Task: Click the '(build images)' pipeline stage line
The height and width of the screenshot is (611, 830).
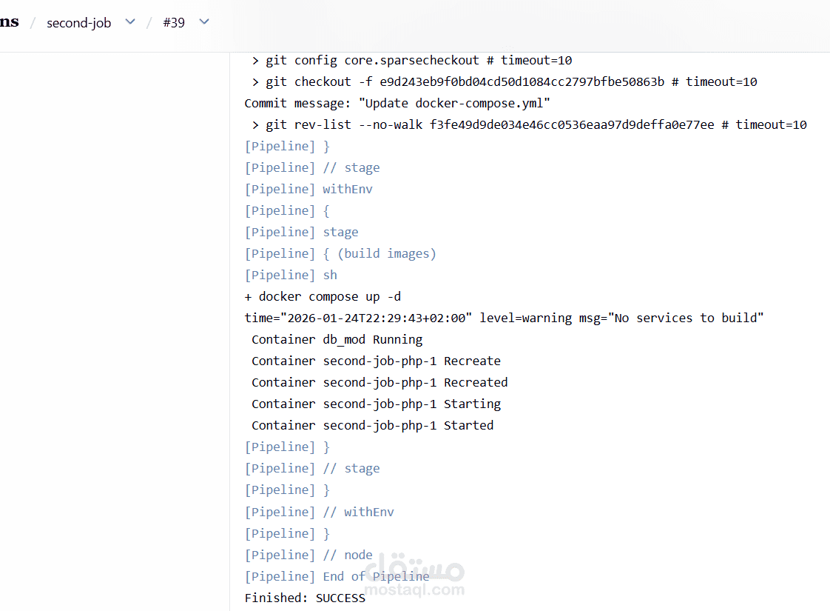Action: tap(340, 253)
